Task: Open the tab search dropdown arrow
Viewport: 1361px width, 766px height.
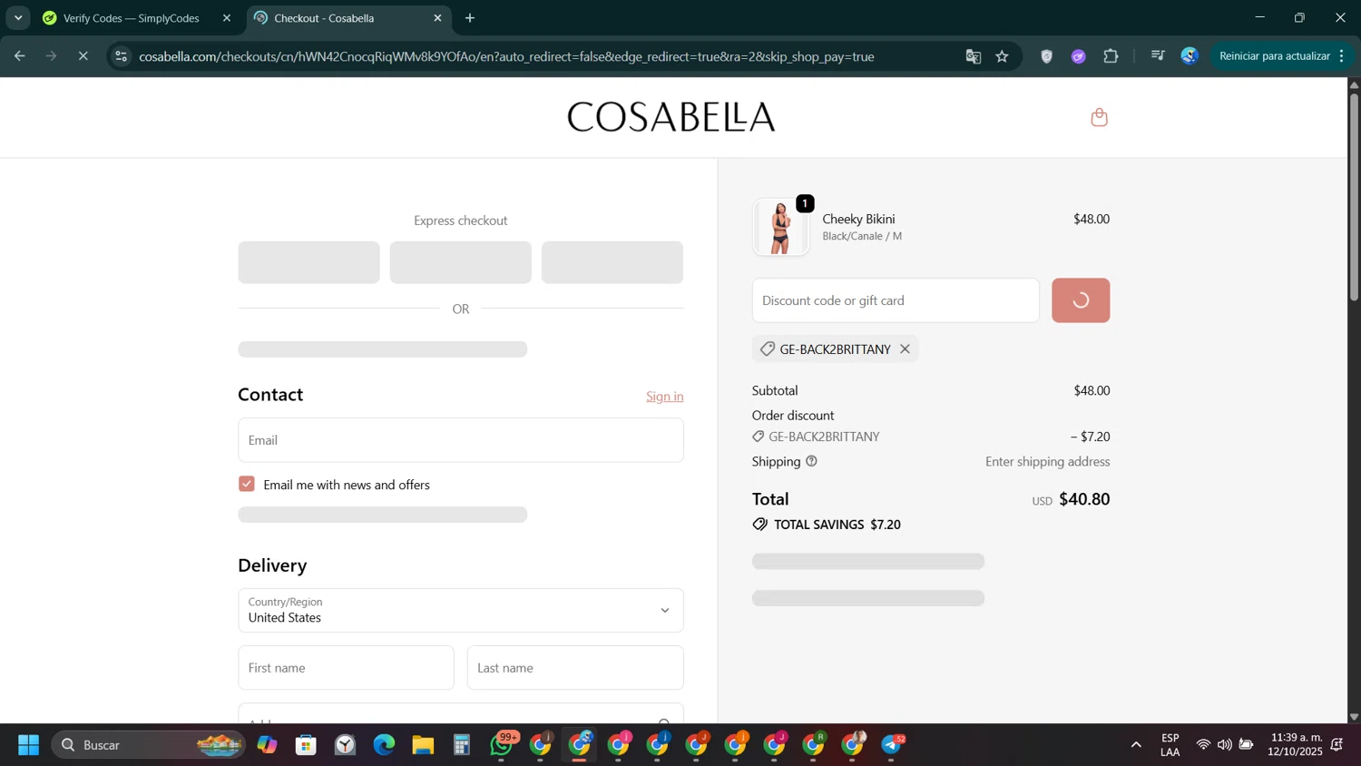Action: 18,18
